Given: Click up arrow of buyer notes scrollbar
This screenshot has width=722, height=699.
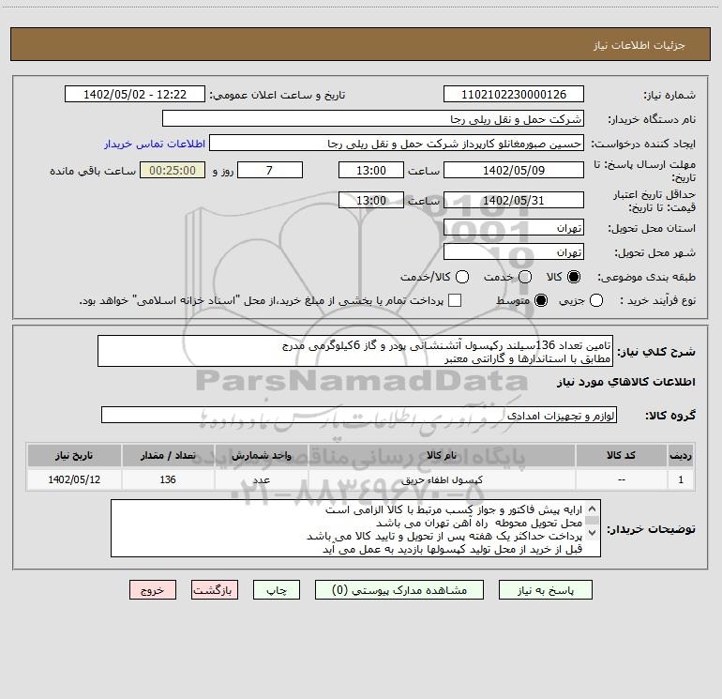Looking at the screenshot, I should 593,509.
